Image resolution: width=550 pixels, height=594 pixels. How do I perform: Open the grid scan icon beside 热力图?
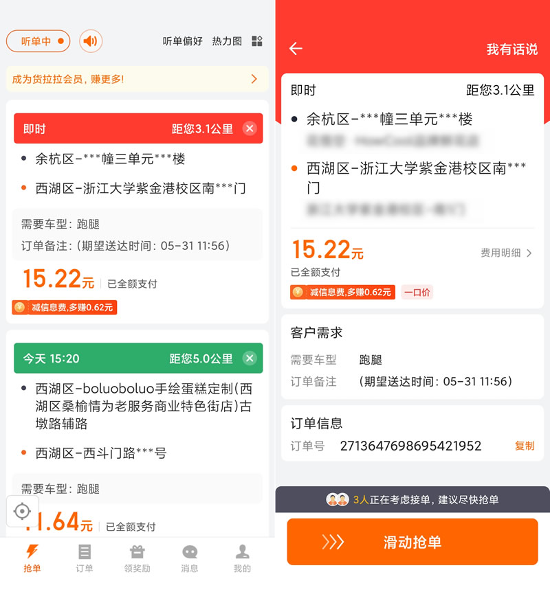[x=257, y=41]
